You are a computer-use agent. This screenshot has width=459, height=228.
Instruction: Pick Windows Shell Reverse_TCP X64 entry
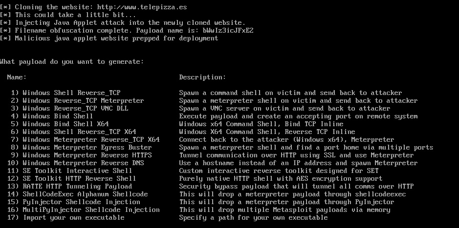[x=79, y=132]
